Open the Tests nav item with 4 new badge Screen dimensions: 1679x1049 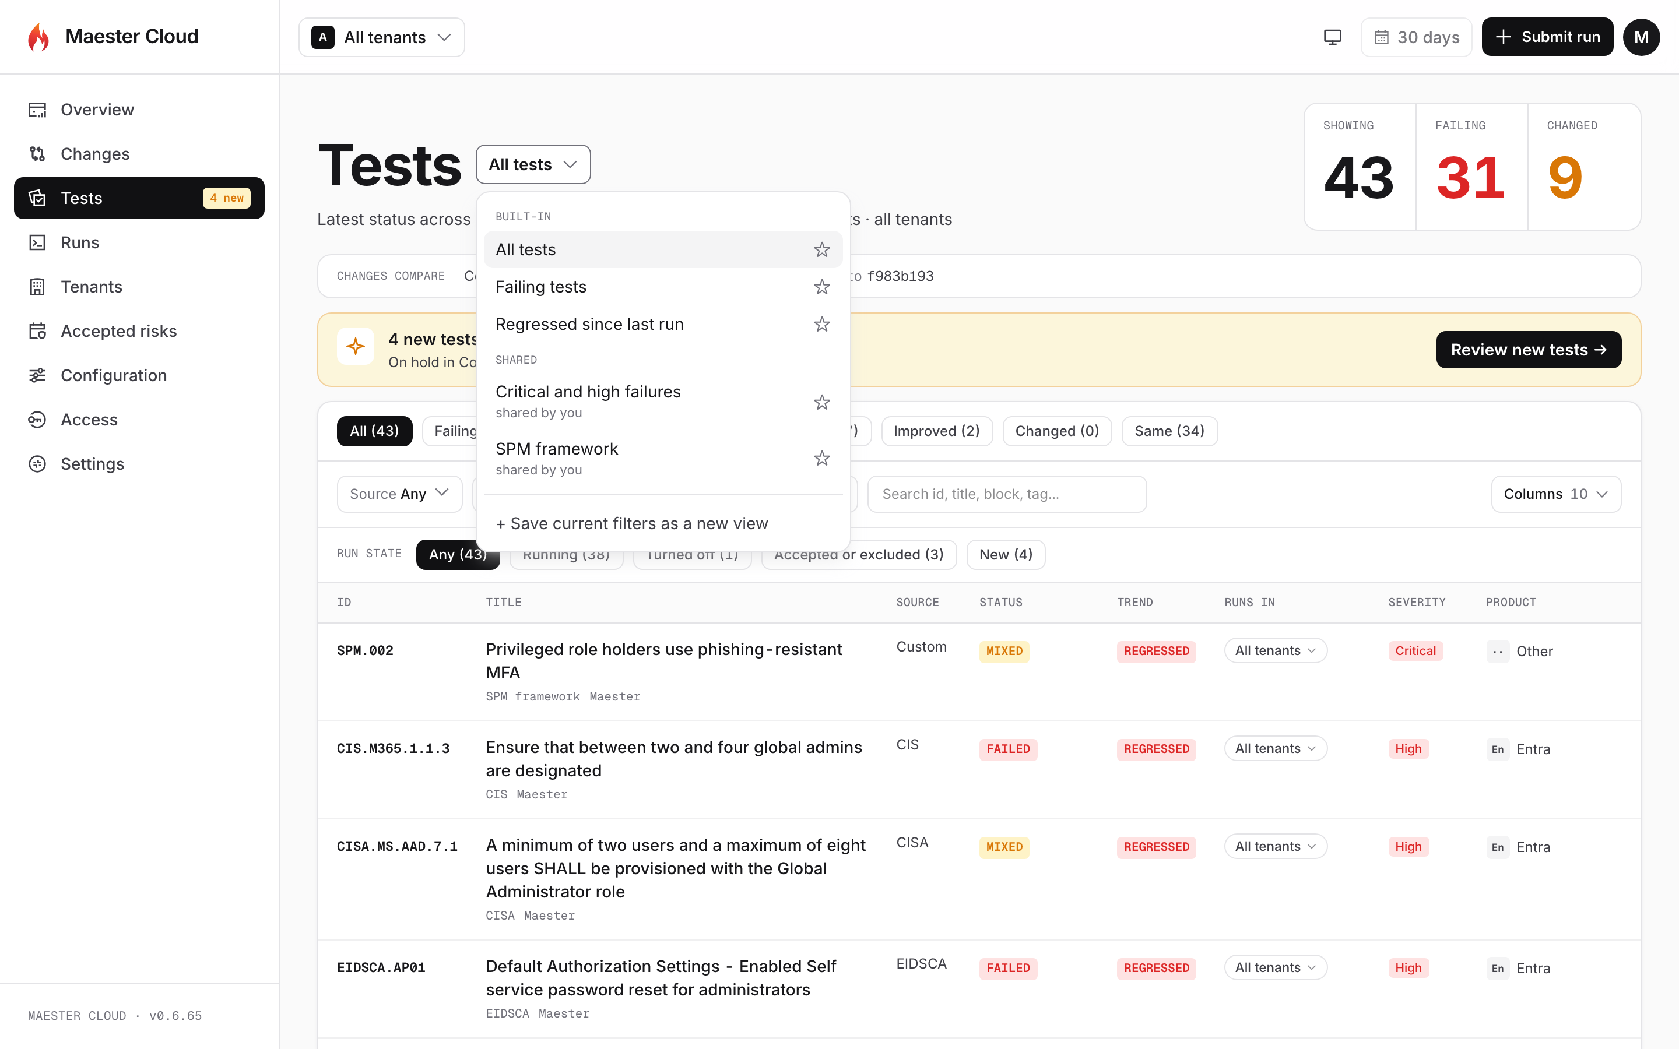click(139, 198)
